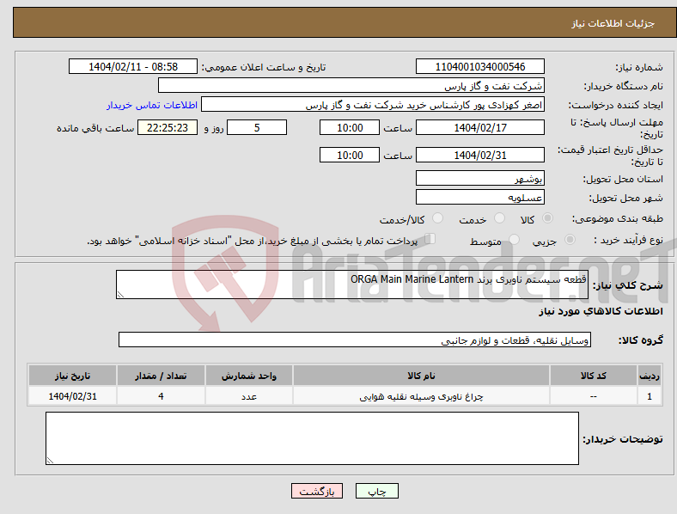The width and height of the screenshot is (677, 514).
Task: Click the بازگشت (back) button
Action: point(317,491)
